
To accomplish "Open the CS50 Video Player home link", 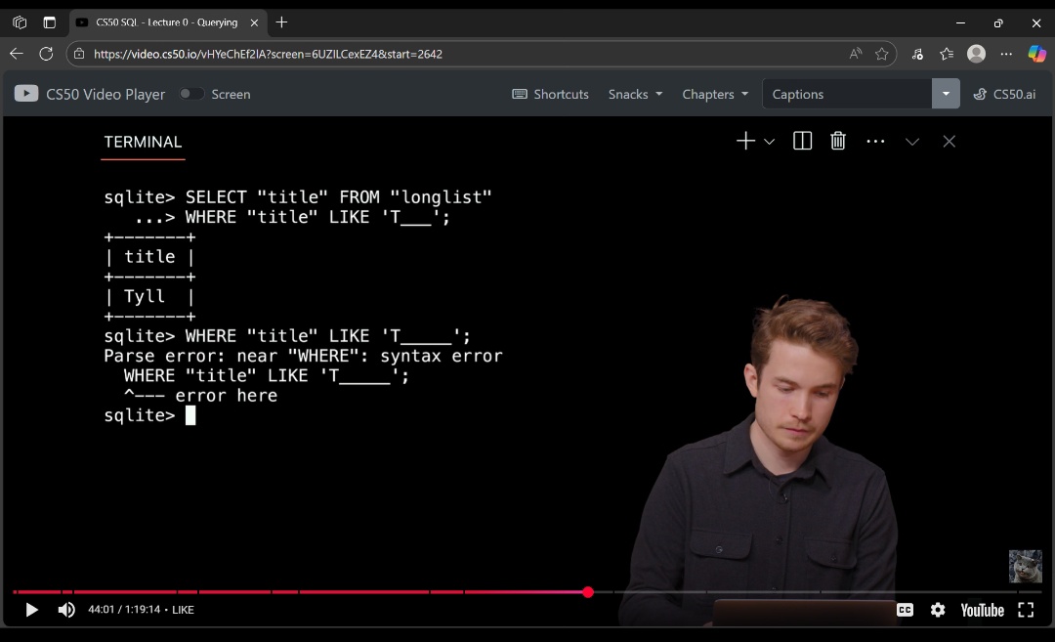I will coord(105,94).
